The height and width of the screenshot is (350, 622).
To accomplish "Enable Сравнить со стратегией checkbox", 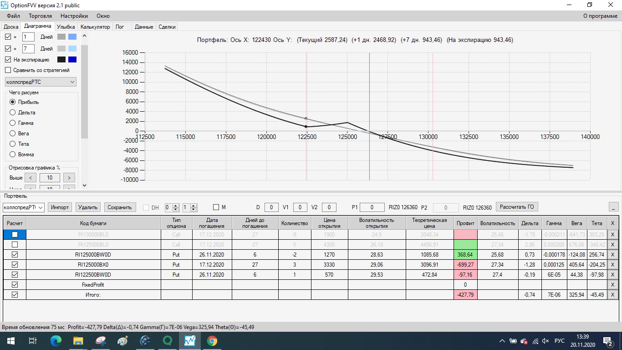I will click(8, 70).
